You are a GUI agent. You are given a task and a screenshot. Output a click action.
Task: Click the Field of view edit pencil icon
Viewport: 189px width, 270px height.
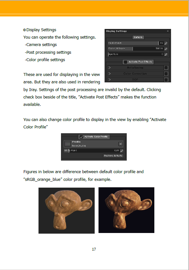click(166, 43)
